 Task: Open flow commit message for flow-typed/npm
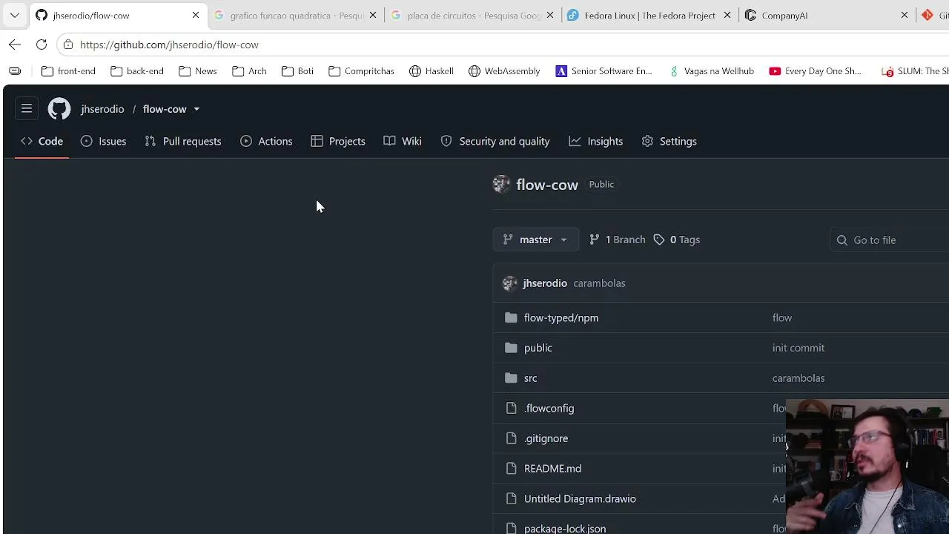pos(782,317)
